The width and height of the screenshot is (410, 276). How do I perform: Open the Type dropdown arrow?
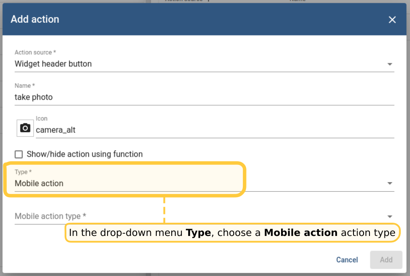(x=389, y=184)
